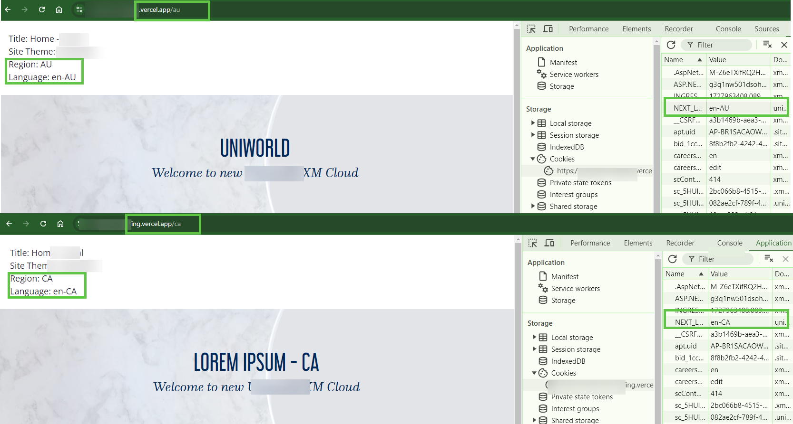Expand Session storage in bottom DevTools
The width and height of the screenshot is (793, 424).
(x=534, y=349)
